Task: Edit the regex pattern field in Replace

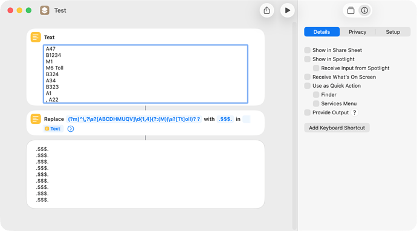Action: point(134,119)
